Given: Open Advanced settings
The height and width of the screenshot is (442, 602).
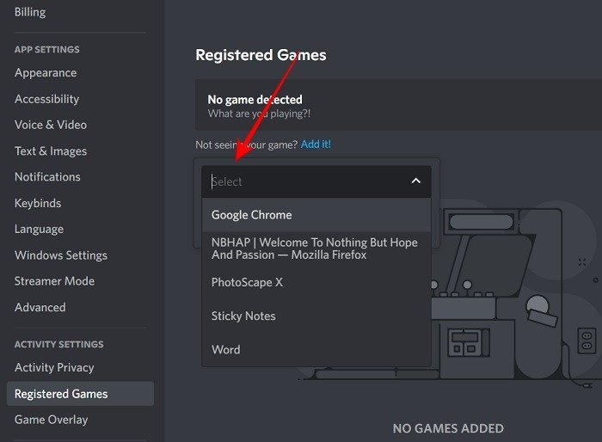Looking at the screenshot, I should [x=40, y=307].
